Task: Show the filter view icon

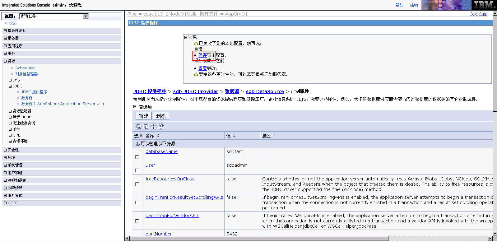Action: (x=154, y=127)
